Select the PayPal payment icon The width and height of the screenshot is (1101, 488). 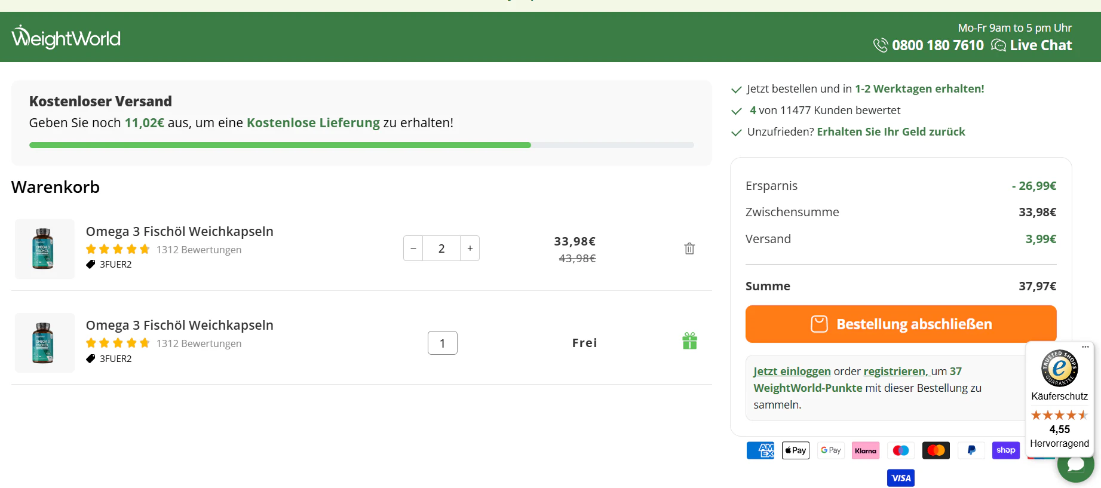pyautogui.click(x=971, y=450)
